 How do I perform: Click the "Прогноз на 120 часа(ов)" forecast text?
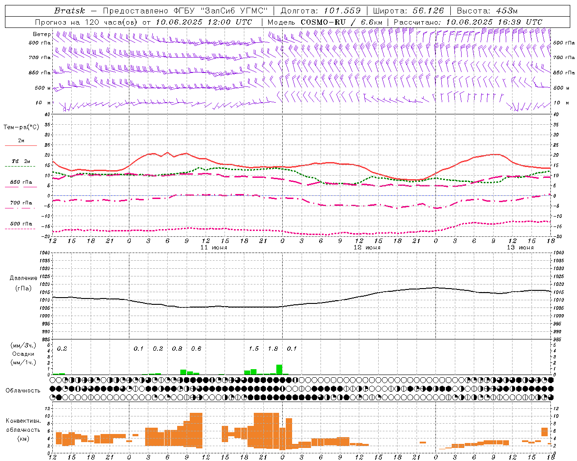pos(87,22)
